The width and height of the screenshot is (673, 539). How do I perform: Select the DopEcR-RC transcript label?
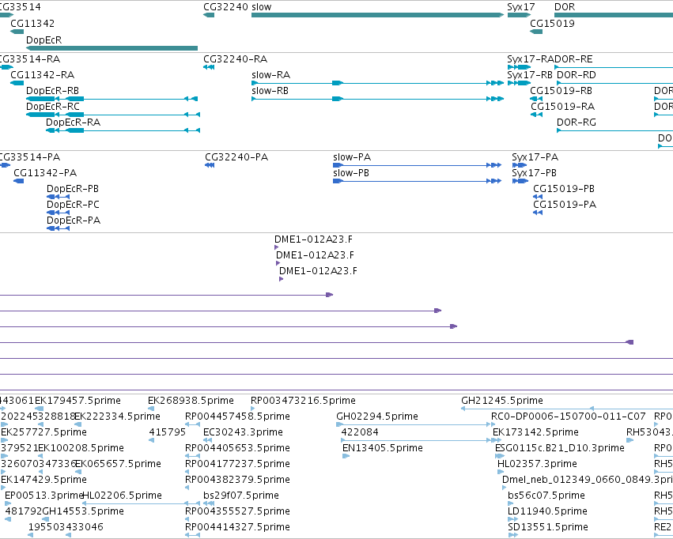click(53, 107)
